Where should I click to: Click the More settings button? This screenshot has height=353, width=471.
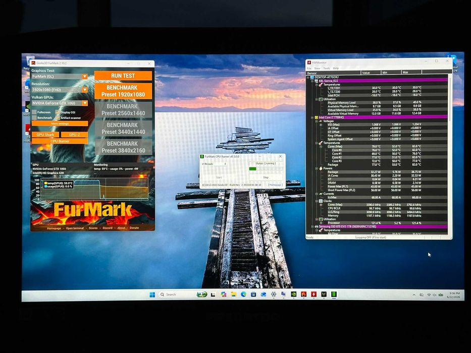[60, 124]
